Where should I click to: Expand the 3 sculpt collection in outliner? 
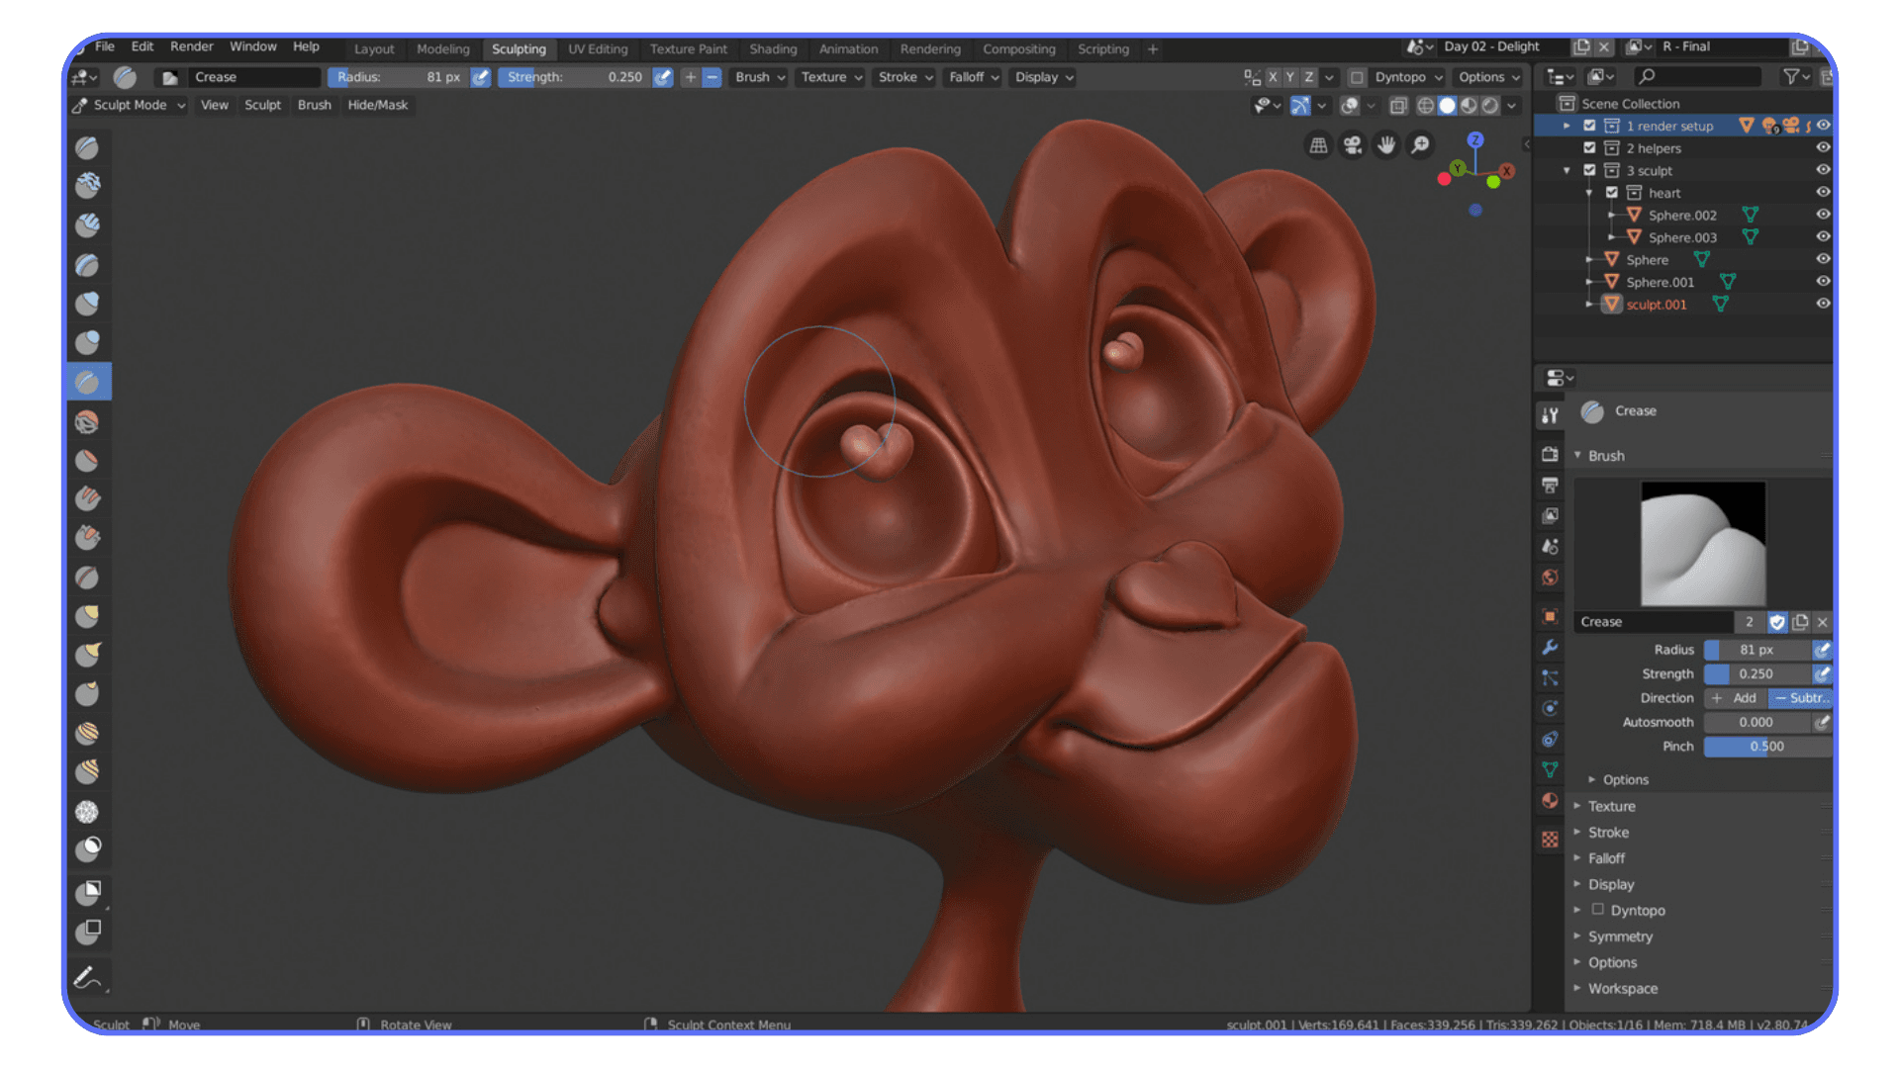1567,170
